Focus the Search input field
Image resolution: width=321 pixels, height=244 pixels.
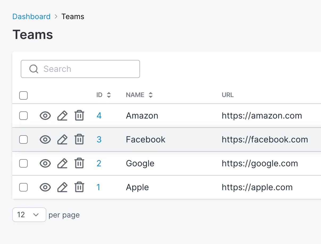coord(80,69)
